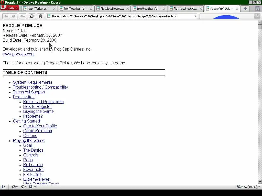Open Buying the Game link

point(38,111)
